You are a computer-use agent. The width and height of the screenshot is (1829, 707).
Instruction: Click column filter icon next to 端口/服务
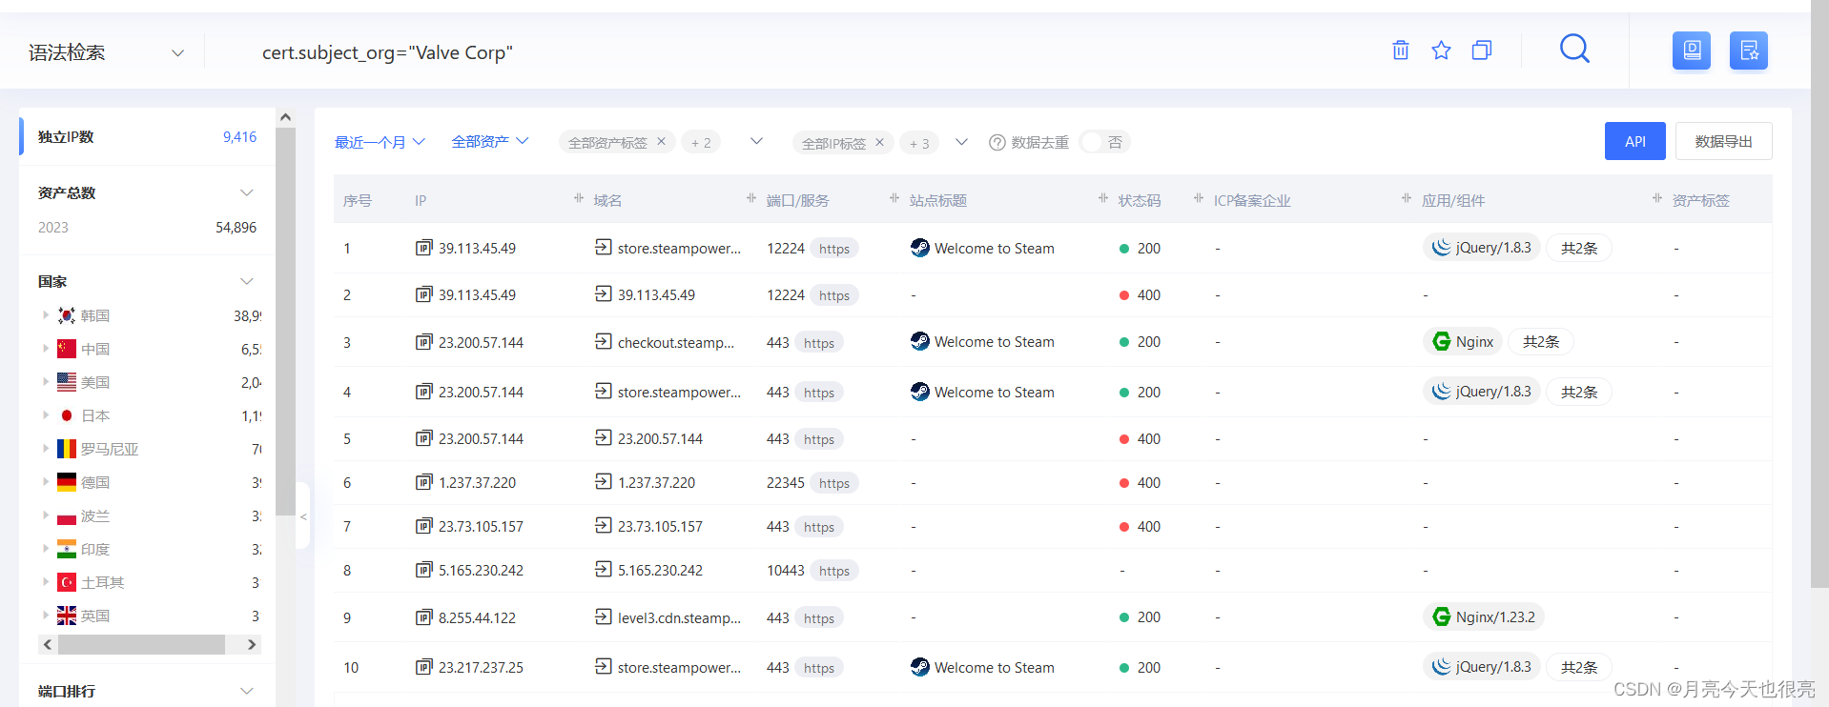(751, 198)
